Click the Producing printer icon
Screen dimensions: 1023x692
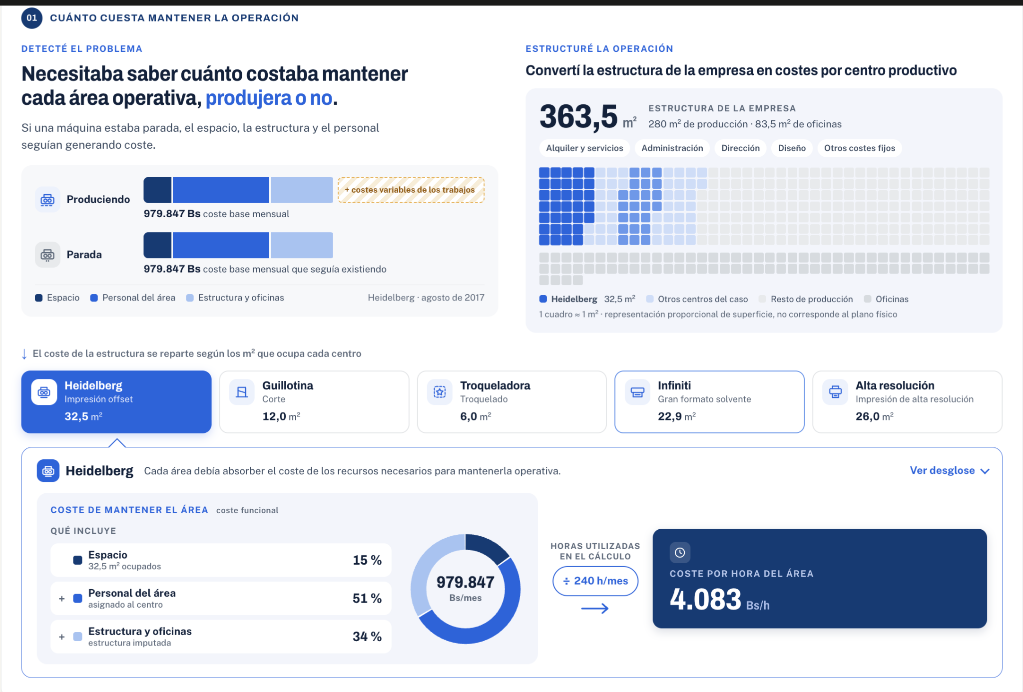pyautogui.click(x=47, y=200)
